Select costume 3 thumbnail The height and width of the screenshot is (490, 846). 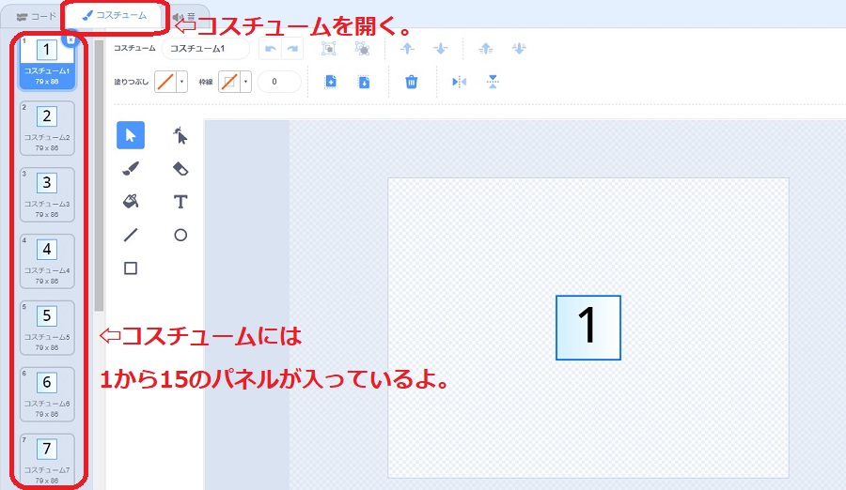tap(47, 194)
